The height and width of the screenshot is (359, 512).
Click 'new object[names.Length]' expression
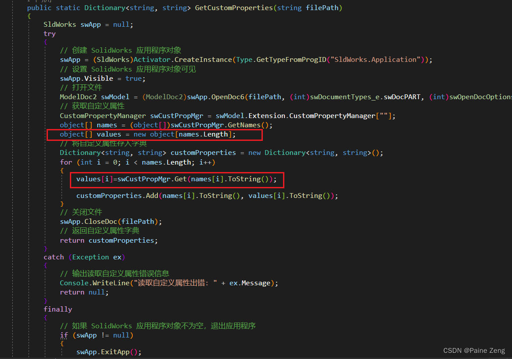pos(182,134)
